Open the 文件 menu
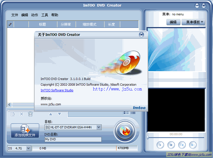213x158 pixels. point(15,15)
